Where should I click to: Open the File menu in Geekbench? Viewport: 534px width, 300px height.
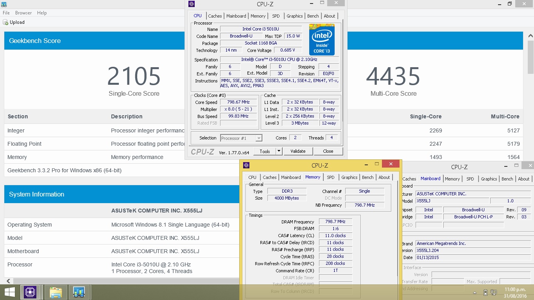pos(6,13)
